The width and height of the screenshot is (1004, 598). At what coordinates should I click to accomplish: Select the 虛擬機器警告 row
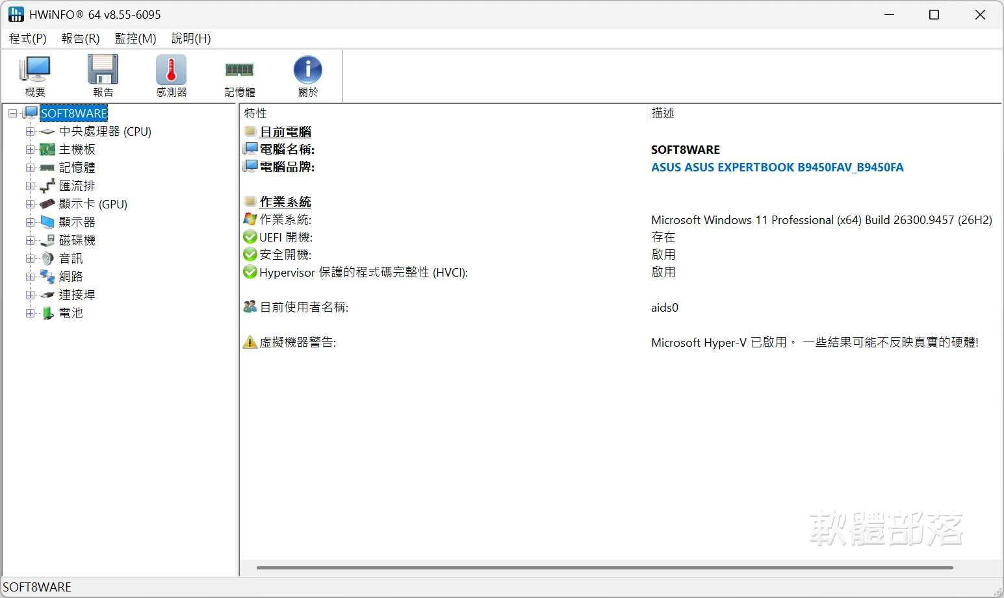[x=621, y=343]
